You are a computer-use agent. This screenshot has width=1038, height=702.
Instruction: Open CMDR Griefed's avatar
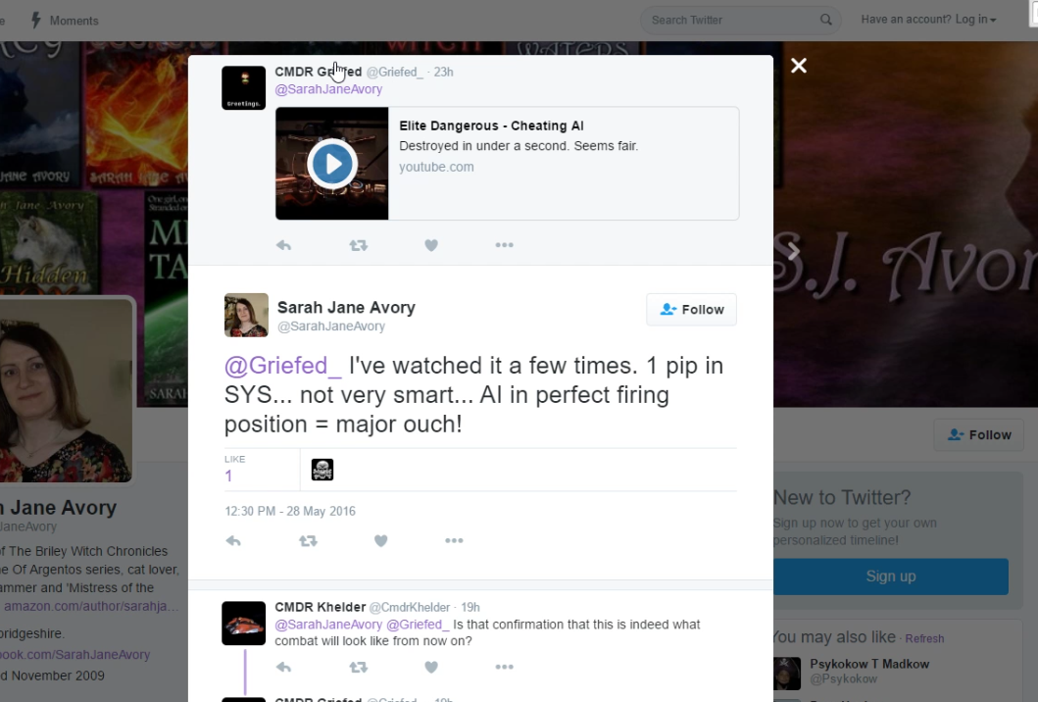pyautogui.click(x=244, y=88)
